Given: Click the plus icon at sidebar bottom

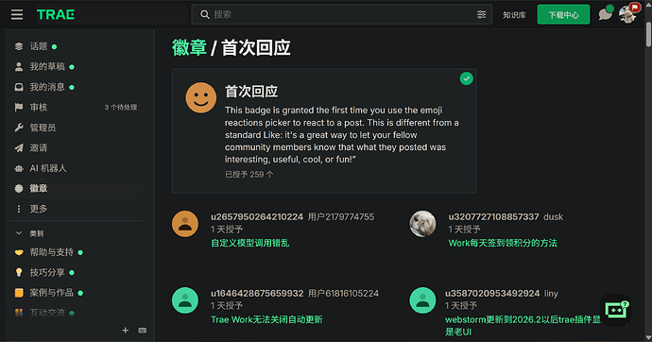Looking at the screenshot, I should [125, 331].
